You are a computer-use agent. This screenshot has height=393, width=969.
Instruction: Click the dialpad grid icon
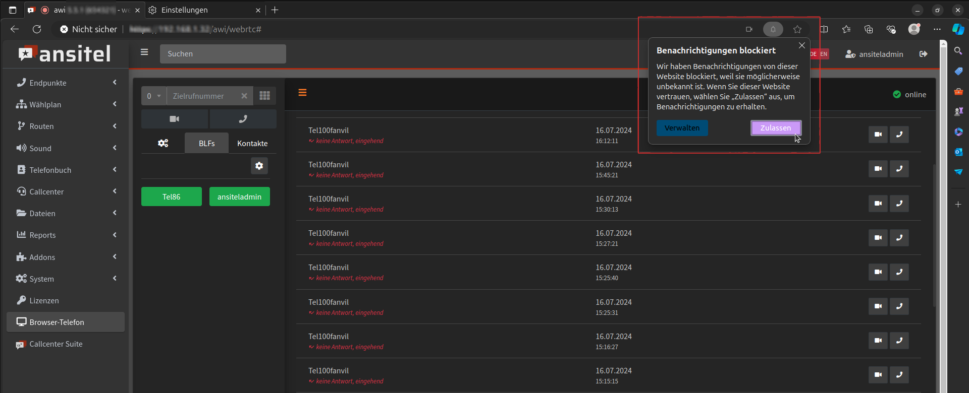tap(264, 96)
